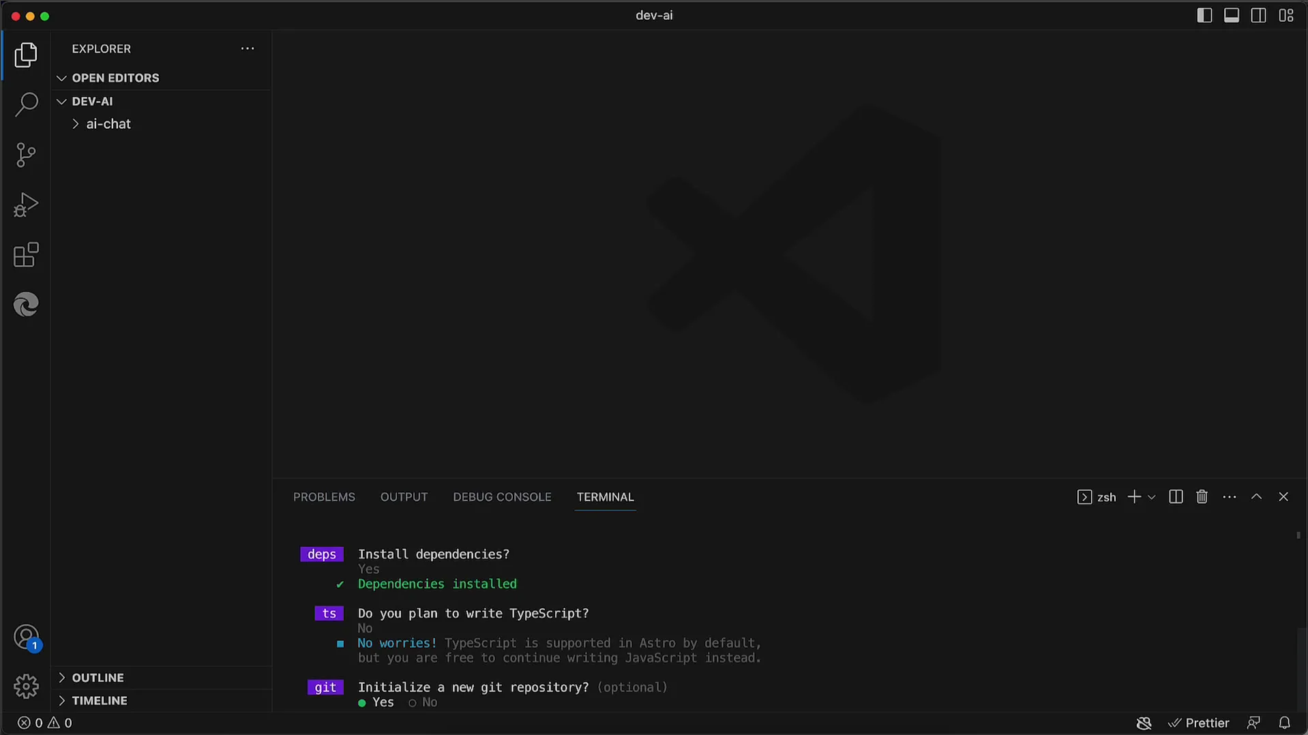Open notifications bell in status bar
The width and height of the screenshot is (1308, 735).
click(x=1284, y=723)
